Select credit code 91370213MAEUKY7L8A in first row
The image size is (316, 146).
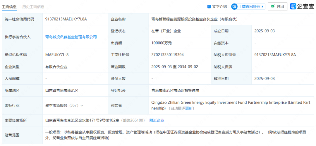tap(66, 19)
